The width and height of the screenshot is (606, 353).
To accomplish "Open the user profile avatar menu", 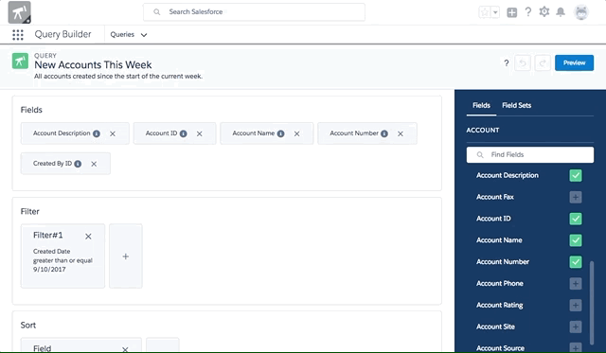I will 581,12.
